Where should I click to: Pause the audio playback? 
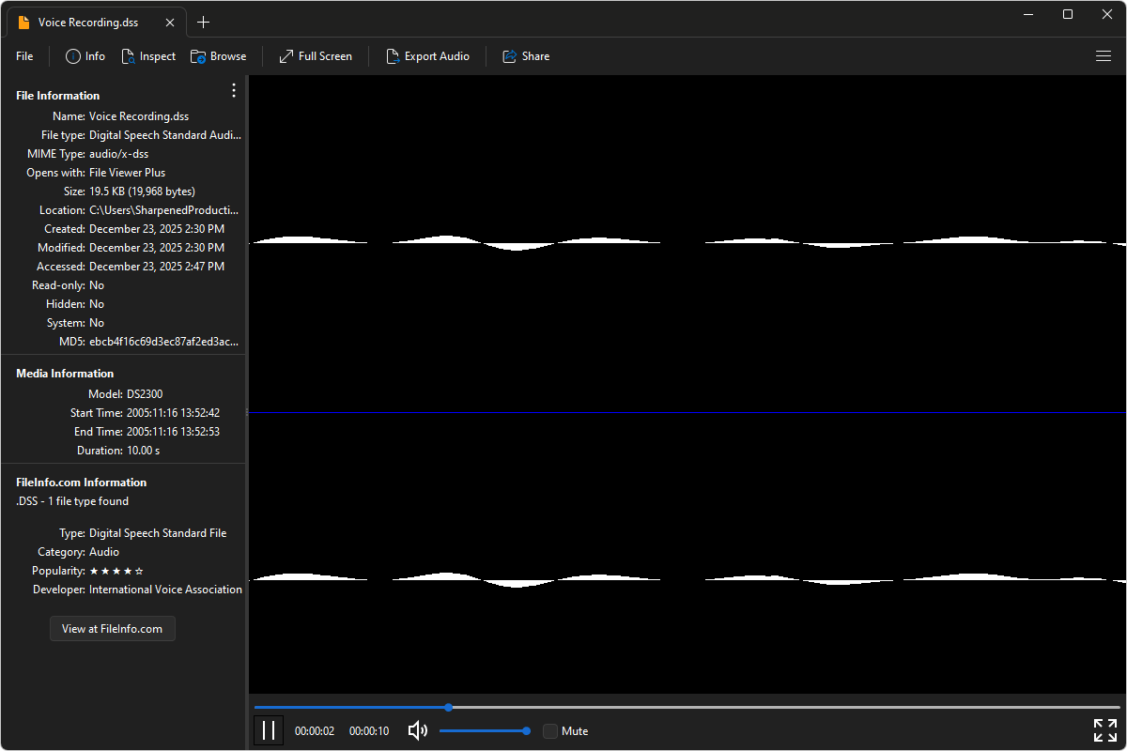[269, 730]
